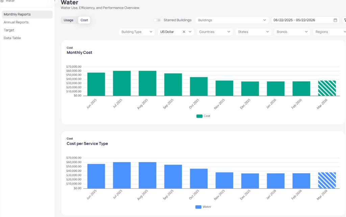
Task: Expand the Regions dropdown
Action: [329, 32]
